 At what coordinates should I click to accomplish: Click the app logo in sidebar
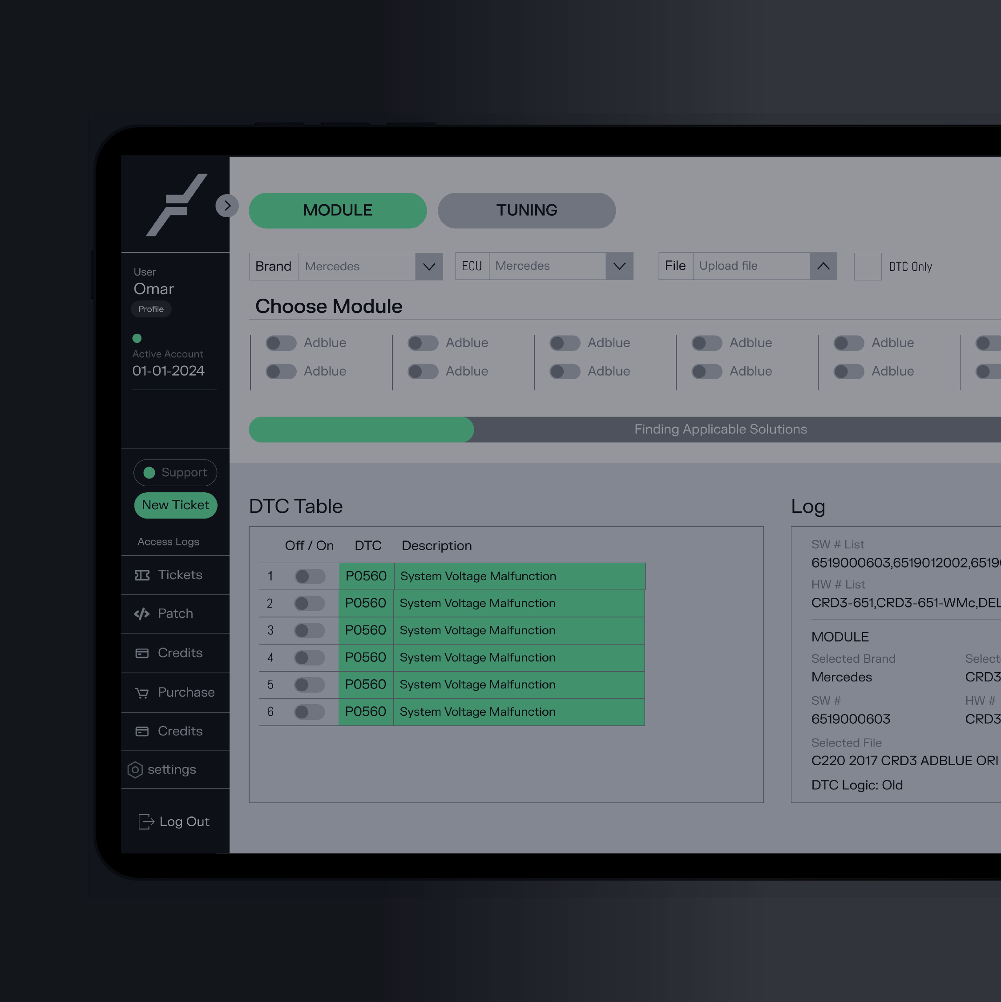(176, 205)
